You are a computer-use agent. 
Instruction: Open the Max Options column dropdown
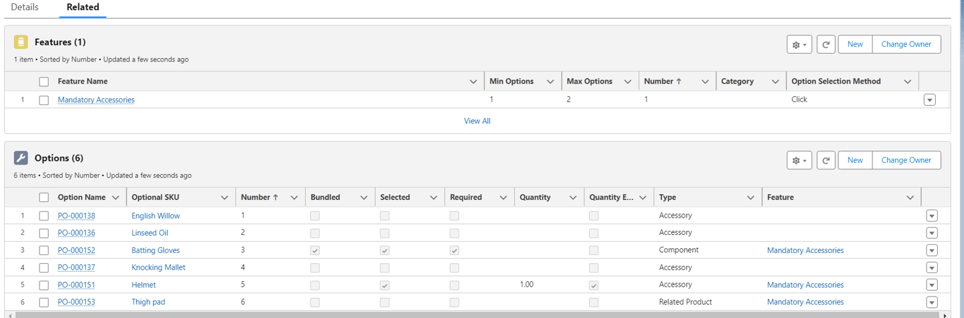(x=628, y=82)
